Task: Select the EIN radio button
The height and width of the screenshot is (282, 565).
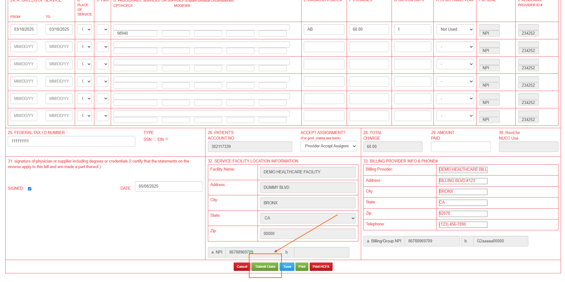Action: click(167, 139)
